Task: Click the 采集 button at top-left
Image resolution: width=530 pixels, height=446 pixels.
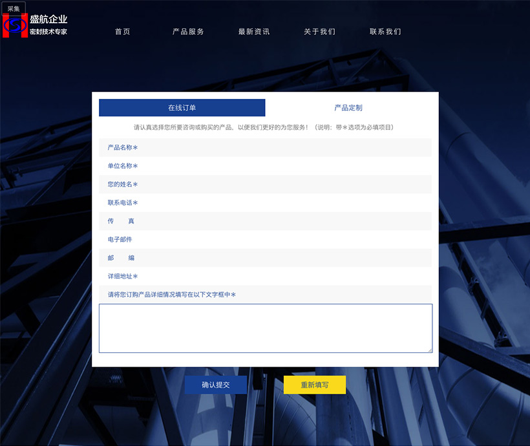Action: pyautogui.click(x=14, y=8)
